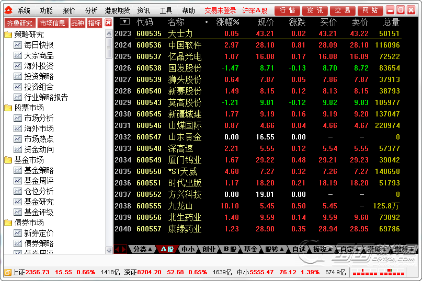This screenshot has height=281, width=422.
Task: Click the red tab scroll arrows at bottom left
Action: pos(121,249)
